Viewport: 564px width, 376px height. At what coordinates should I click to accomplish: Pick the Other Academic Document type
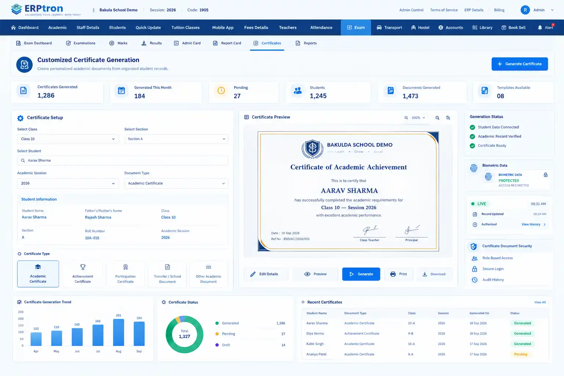pyautogui.click(x=209, y=274)
